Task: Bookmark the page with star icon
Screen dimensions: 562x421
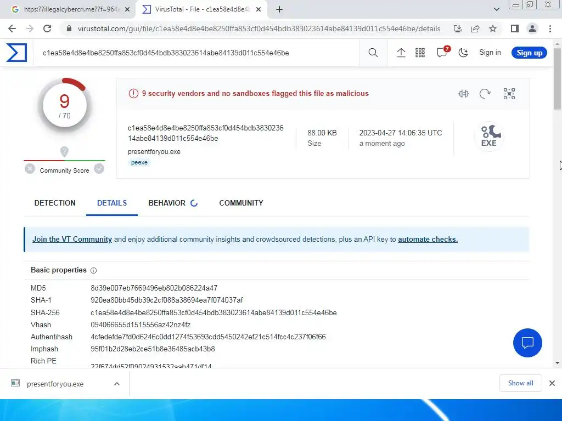Action: (493, 29)
